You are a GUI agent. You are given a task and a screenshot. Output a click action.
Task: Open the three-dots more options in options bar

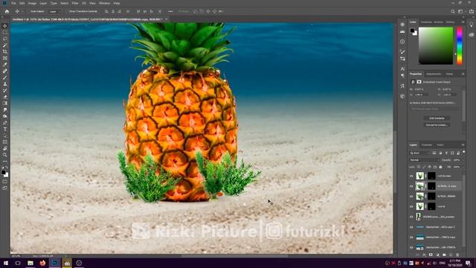click(x=170, y=11)
